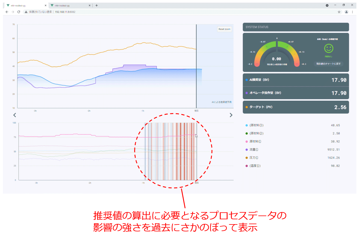Click 現在値のチャートに戻す button
This screenshot has width=359, height=236.
328,64
